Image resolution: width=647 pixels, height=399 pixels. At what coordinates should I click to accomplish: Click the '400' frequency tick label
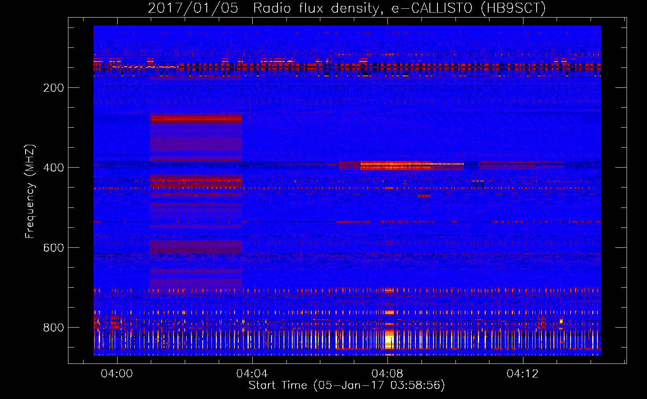(54, 168)
